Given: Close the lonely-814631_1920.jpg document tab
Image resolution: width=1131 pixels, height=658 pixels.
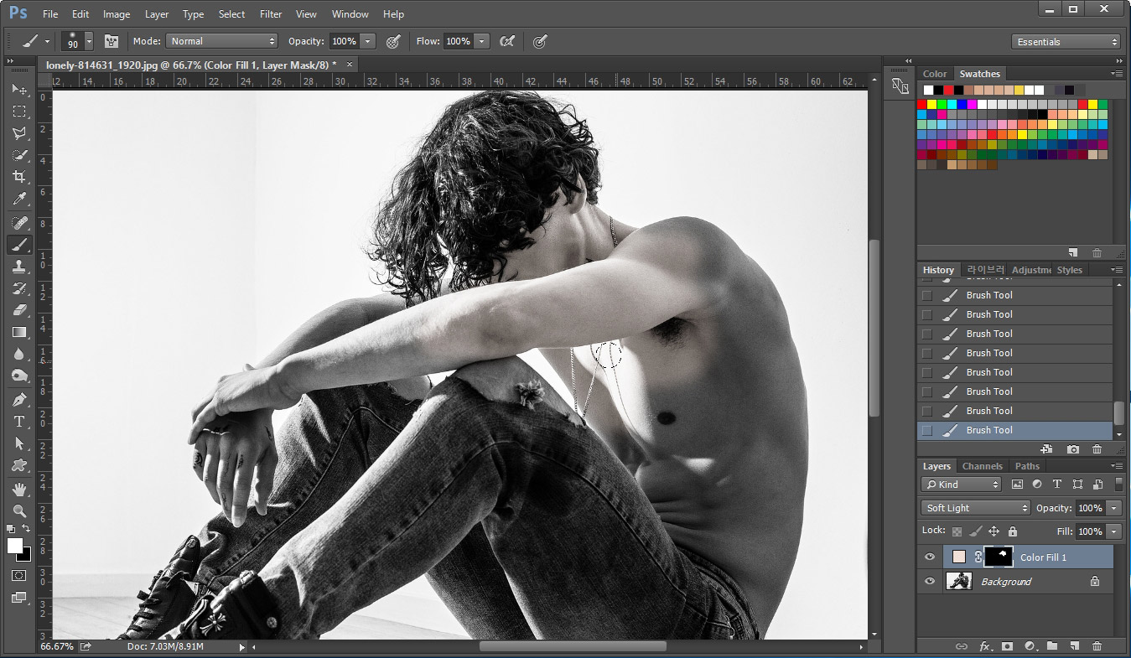Looking at the screenshot, I should [x=350, y=64].
